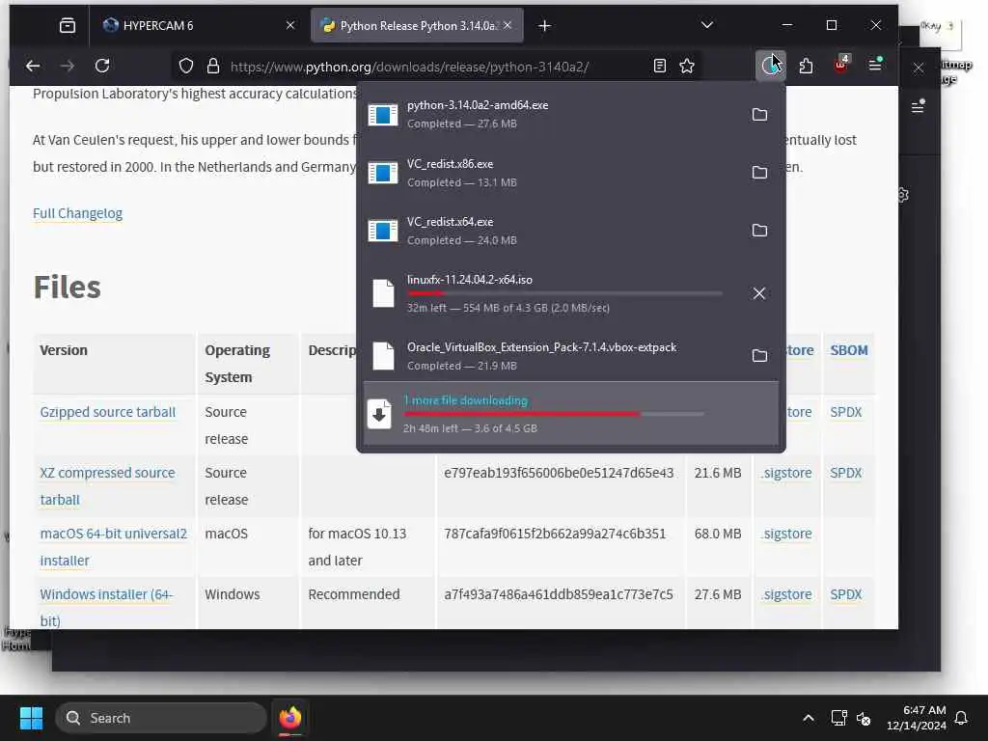Image resolution: width=988 pixels, height=741 pixels.
Task: Reload the current Python page
Action: pos(102,66)
